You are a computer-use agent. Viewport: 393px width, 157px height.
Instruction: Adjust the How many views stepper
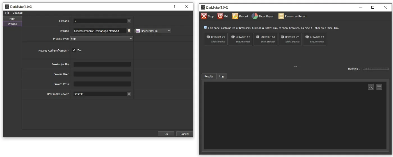click(x=129, y=94)
